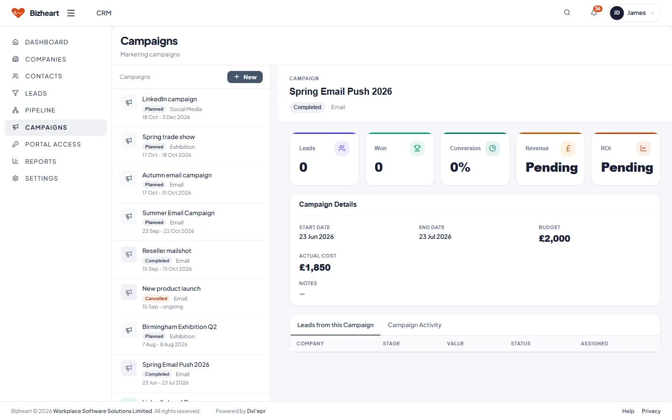Viewport: 672px width, 420px height.
Task: Switch to Campaign Activity tab
Action: tap(414, 325)
